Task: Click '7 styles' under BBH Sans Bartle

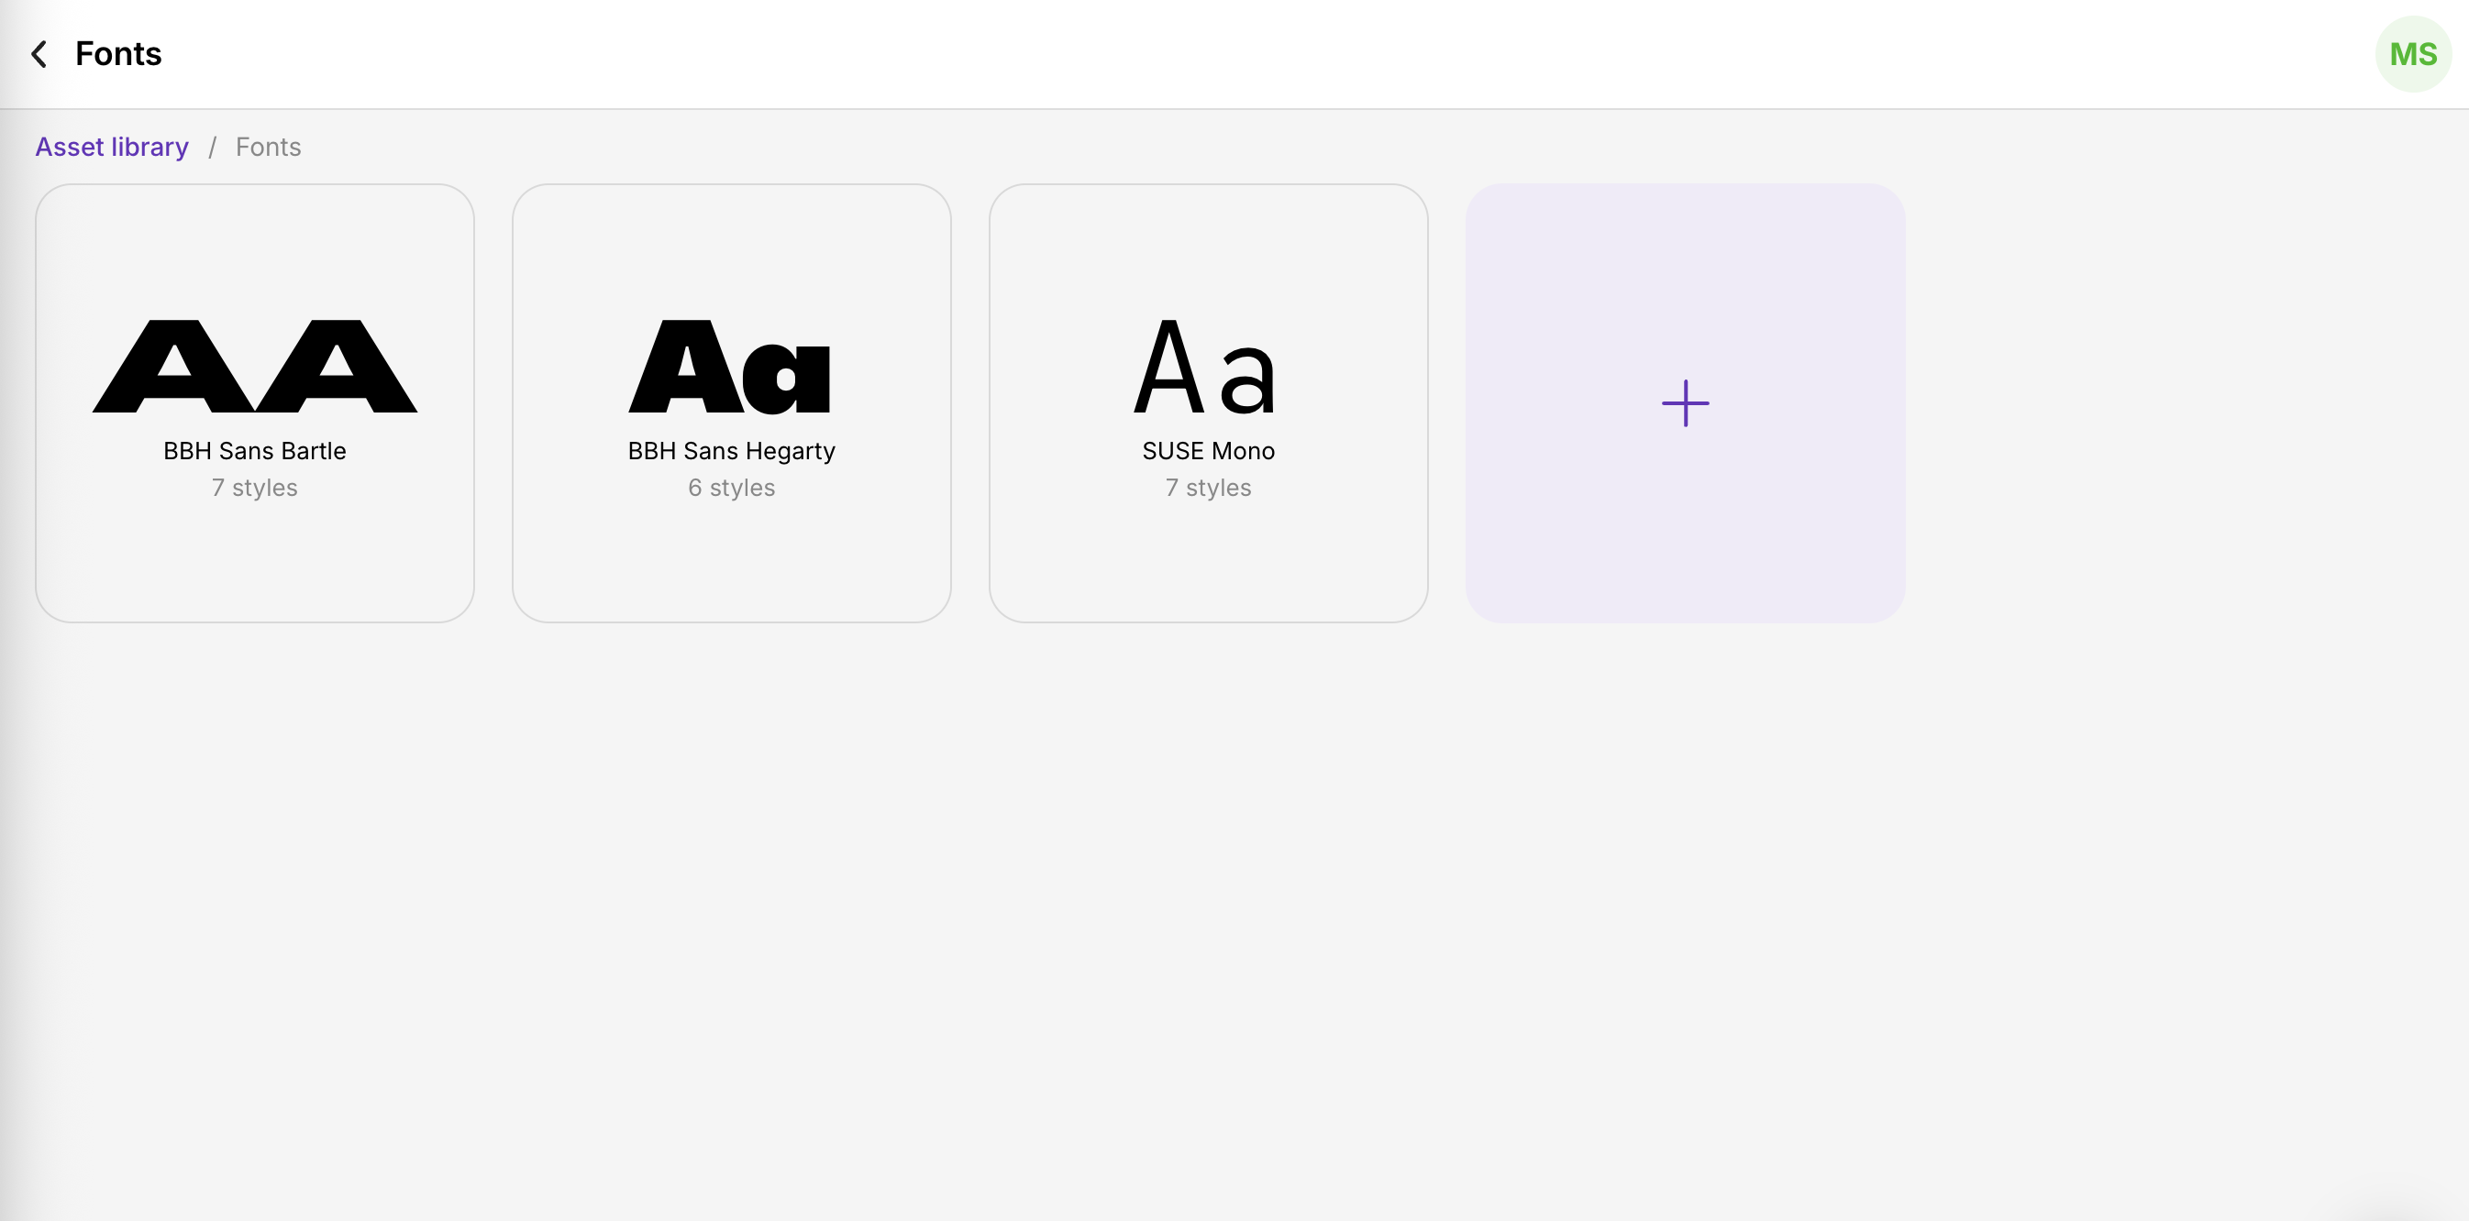Action: [255, 489]
